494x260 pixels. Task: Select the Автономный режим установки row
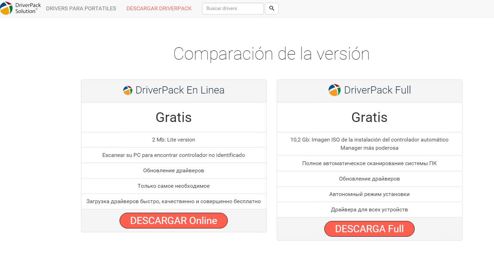pyautogui.click(x=369, y=194)
